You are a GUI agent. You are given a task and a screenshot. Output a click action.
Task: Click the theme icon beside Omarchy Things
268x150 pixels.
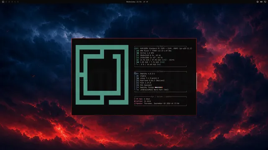tap(138, 87)
